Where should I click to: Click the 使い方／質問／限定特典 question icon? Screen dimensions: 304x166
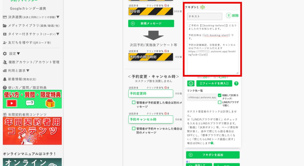(5, 88)
